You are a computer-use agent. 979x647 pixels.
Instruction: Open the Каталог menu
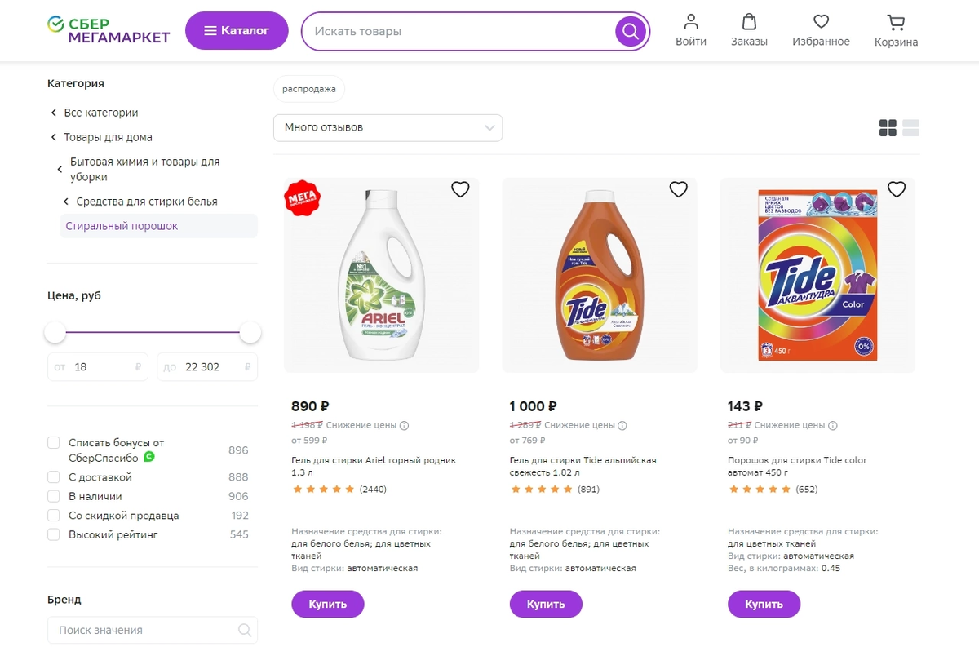[x=237, y=31]
